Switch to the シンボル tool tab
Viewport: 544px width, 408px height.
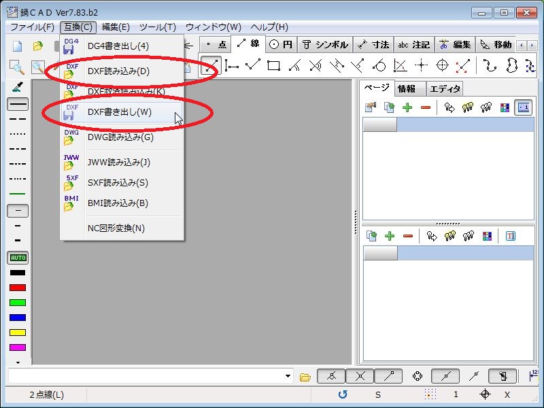325,45
